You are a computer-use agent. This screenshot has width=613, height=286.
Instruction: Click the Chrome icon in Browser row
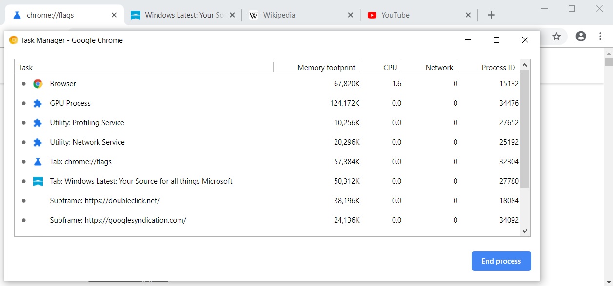38,84
